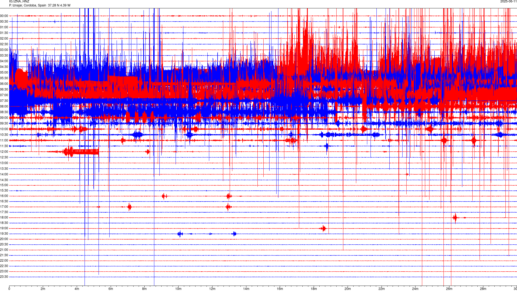Click the 8m tick on minute axis

point(145,289)
